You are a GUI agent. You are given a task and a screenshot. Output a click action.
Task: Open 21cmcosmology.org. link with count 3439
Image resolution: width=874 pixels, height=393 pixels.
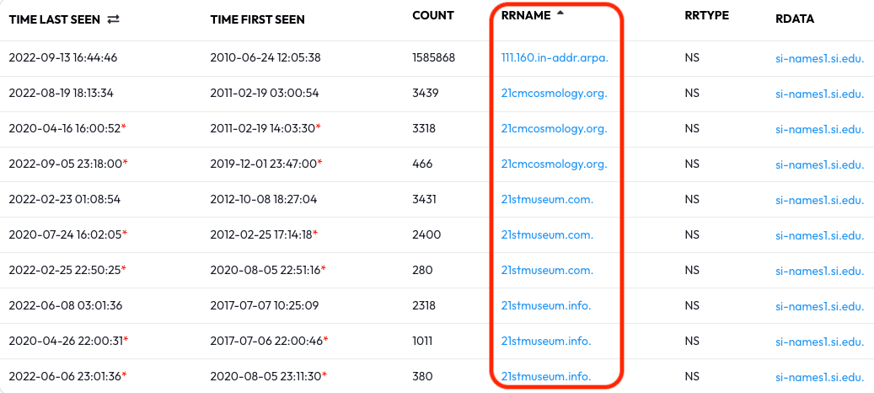coord(554,93)
